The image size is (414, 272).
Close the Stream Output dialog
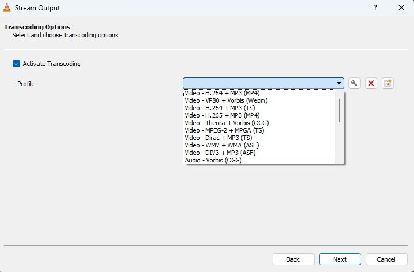[x=401, y=8]
